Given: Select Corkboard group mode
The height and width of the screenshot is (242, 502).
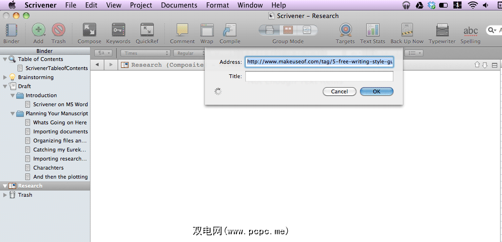Looking at the screenshot, I should pyautogui.click(x=288, y=30).
